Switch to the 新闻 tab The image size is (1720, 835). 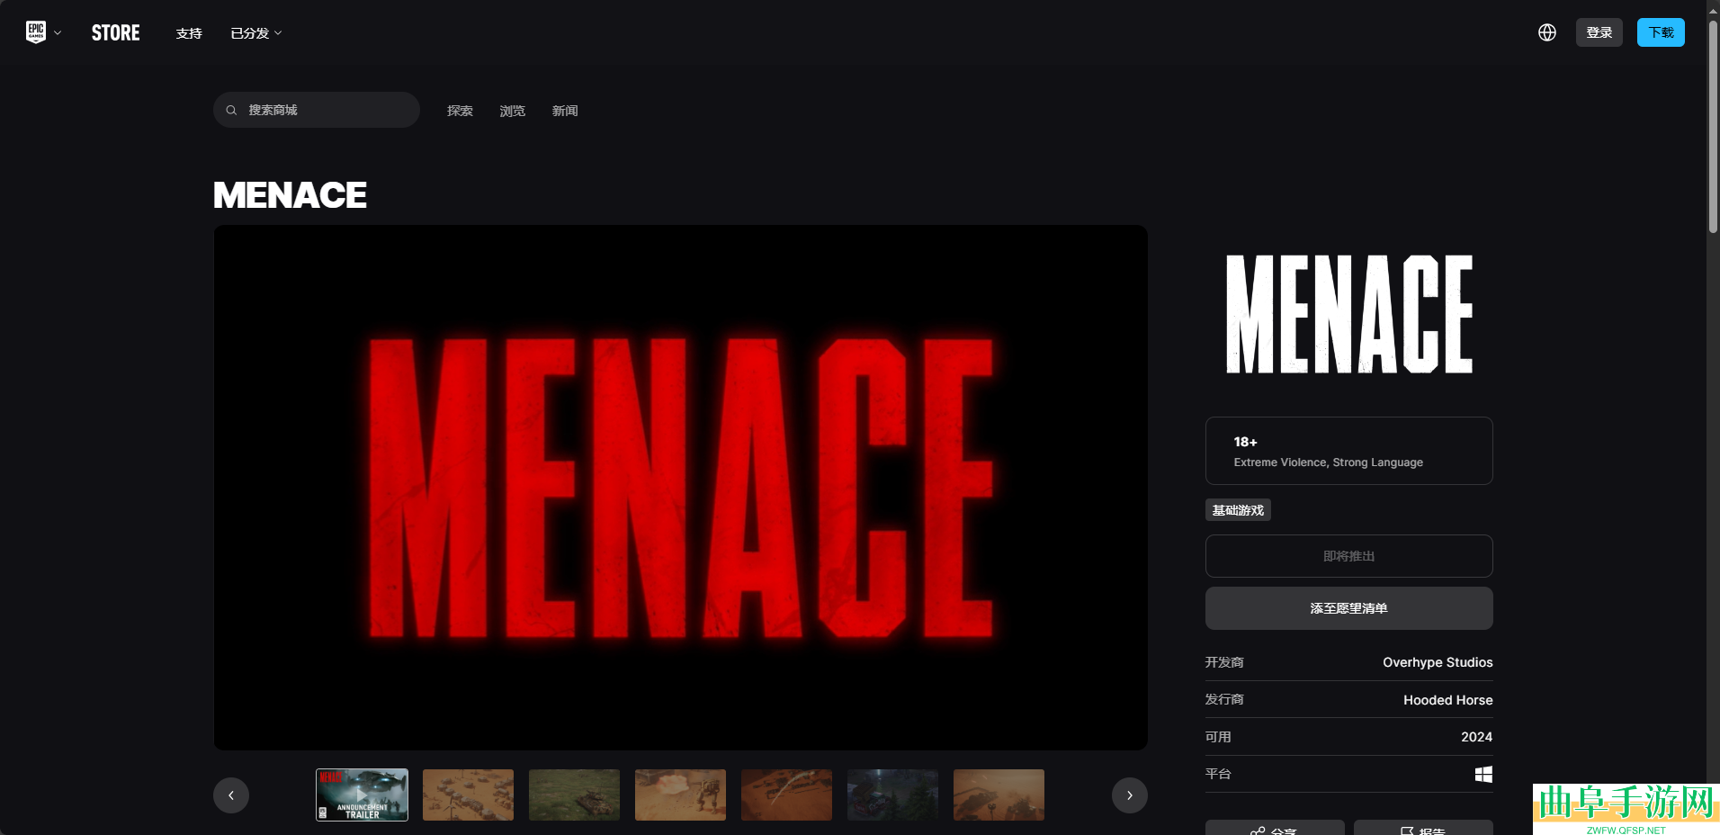point(565,111)
